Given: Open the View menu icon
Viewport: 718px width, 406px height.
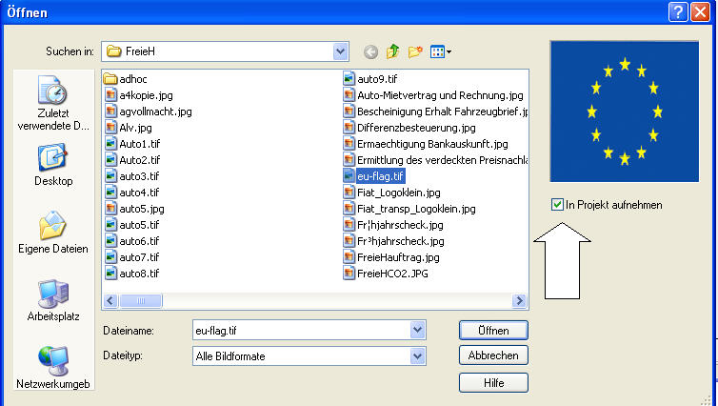Looking at the screenshot, I should click(441, 51).
